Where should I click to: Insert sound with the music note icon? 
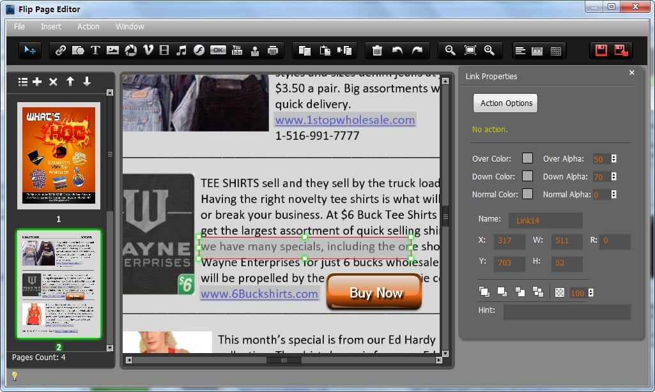181,50
